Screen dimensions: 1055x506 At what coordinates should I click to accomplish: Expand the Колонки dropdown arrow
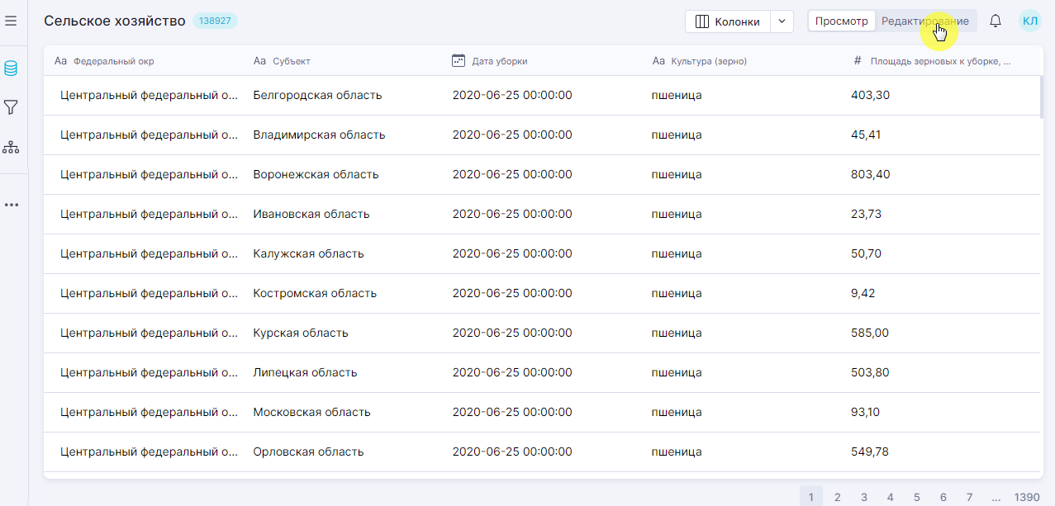(x=782, y=21)
